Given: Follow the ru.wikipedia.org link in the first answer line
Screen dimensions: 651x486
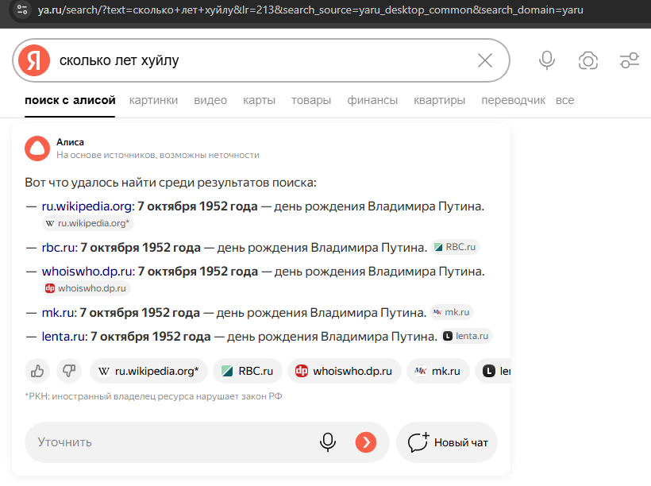Looking at the screenshot, I should click(x=88, y=206).
